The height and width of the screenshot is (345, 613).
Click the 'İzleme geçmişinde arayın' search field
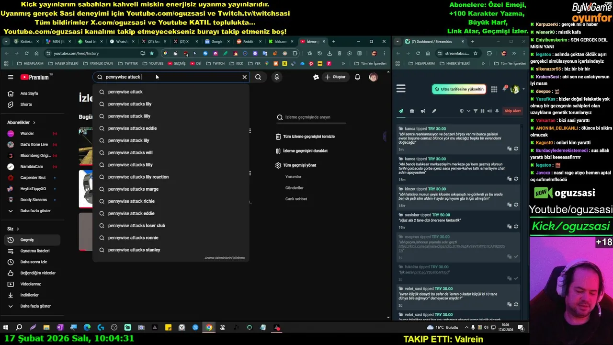coord(311,117)
